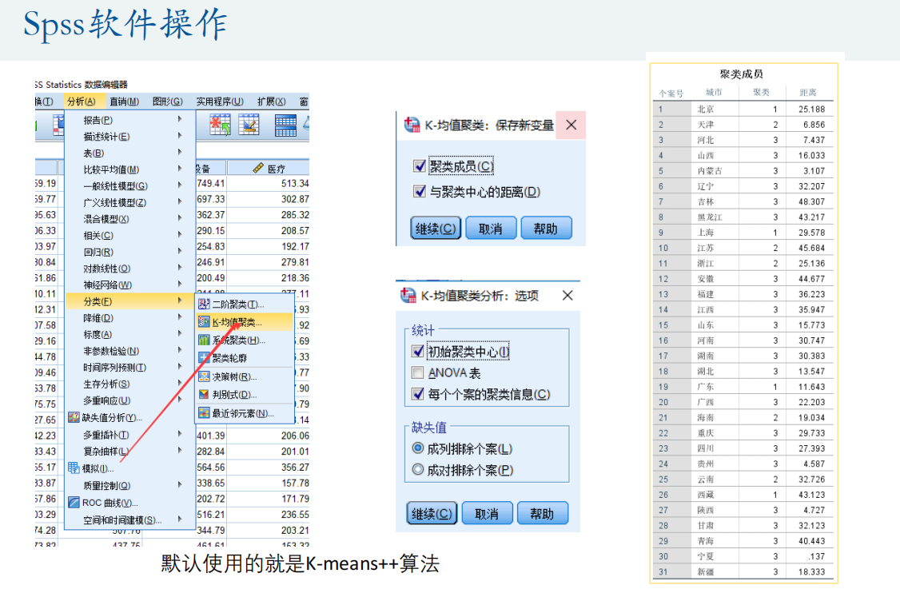900x597 pixels.
Task: Select 成列排除个案(L) radio button
Action: 418,448
